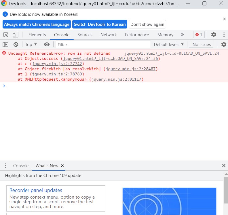Click the scrollbar up arrow in What's New
This screenshot has width=228, height=215.
tap(226, 174)
